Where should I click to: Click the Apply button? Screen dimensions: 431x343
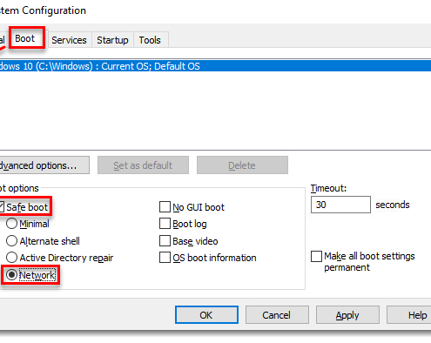point(347,315)
